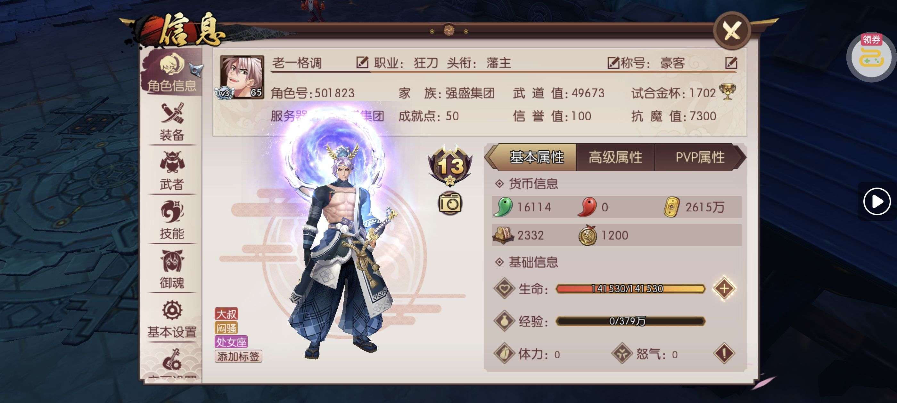Edit the 称号 title with the pencil icon
Viewport: 897px width, 403px height.
pyautogui.click(x=731, y=63)
